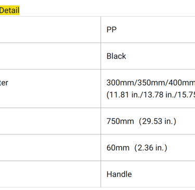Click the blank label cell beside "PP"

(50, 30)
